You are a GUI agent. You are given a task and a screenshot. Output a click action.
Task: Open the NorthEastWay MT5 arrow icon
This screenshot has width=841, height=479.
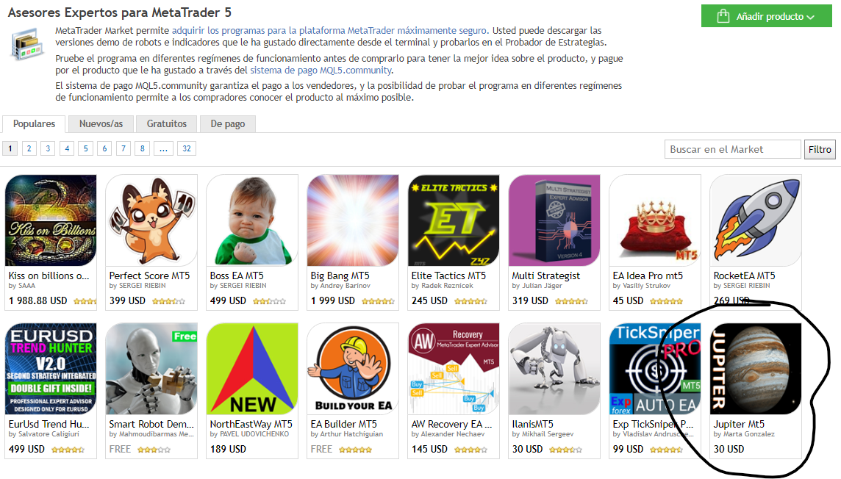coord(252,369)
